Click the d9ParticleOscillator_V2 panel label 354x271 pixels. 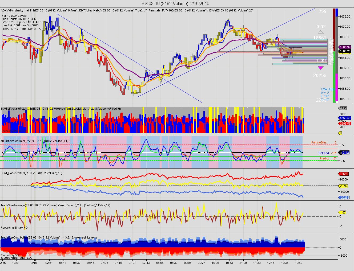pos(35,141)
